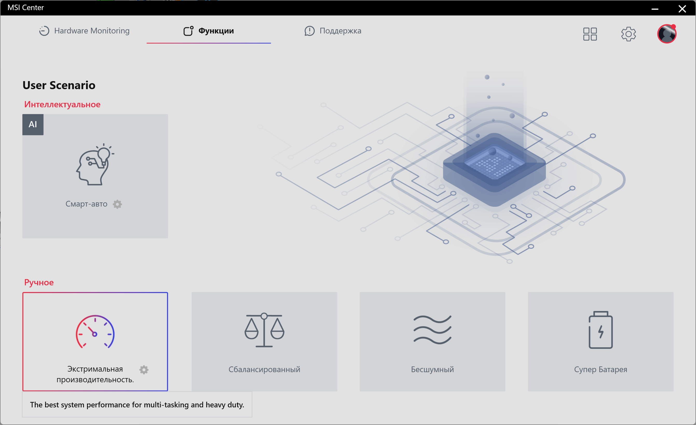Click the Сбалансированный text label

[264, 369]
